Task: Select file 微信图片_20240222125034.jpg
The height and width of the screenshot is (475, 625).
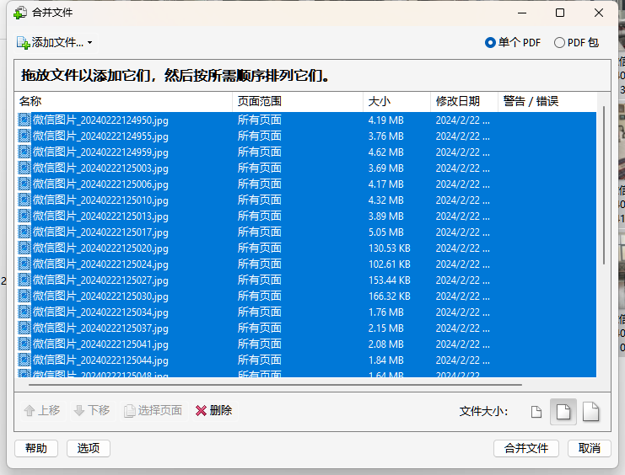Action: [x=306, y=312]
